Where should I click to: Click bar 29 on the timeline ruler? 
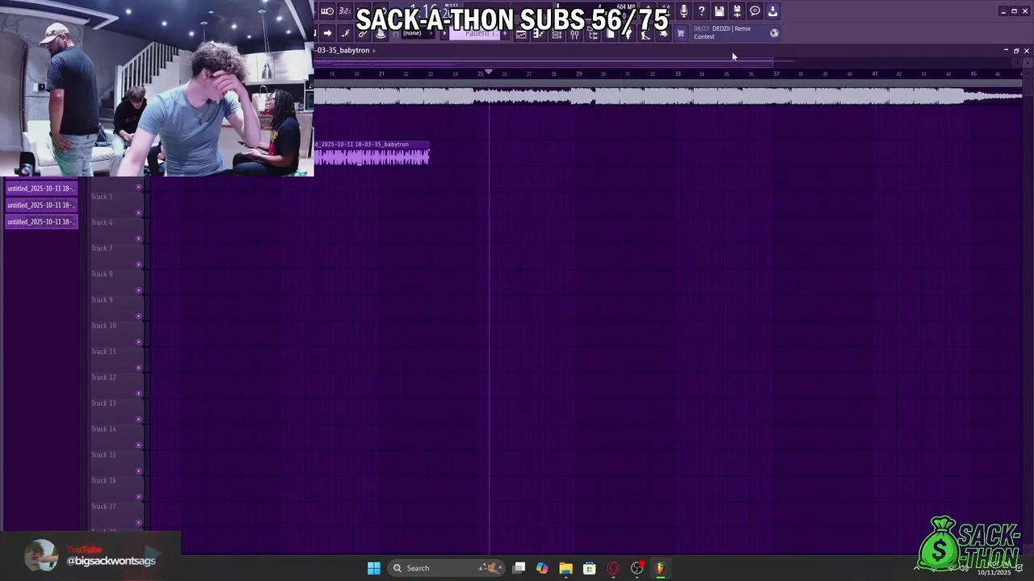pyautogui.click(x=578, y=73)
